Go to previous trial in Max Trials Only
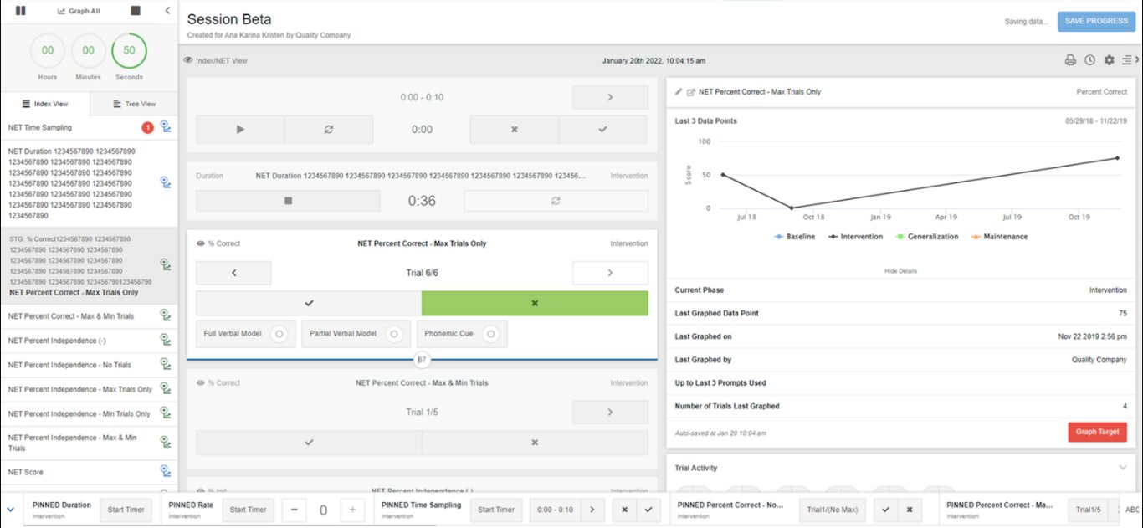1143x528 pixels. coord(233,273)
